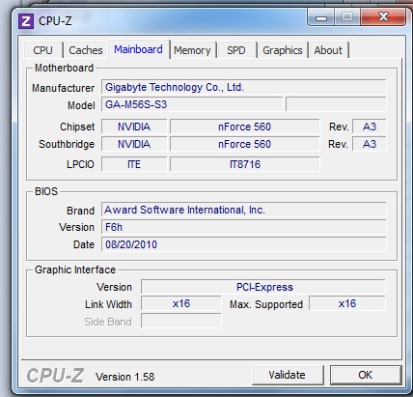Minimize the CPU-Z window
Viewport: 413px width, 397px height.
[x=321, y=17]
